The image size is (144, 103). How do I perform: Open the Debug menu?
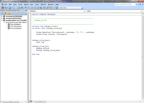point(26,4)
